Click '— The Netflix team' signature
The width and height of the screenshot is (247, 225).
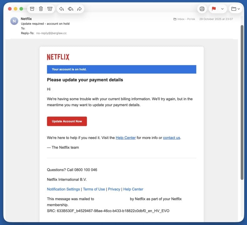pyautogui.click(x=63, y=147)
